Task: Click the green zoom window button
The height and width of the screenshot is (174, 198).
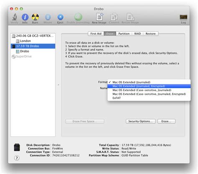Action: click(x=21, y=9)
